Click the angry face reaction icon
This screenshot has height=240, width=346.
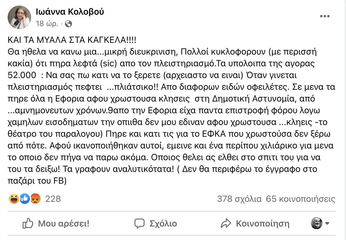point(35,199)
